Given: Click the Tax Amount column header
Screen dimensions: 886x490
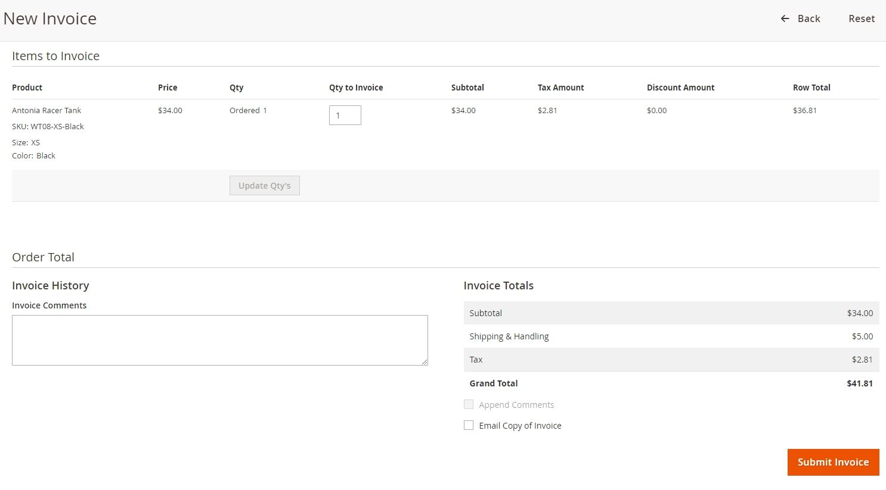Looking at the screenshot, I should [560, 88].
